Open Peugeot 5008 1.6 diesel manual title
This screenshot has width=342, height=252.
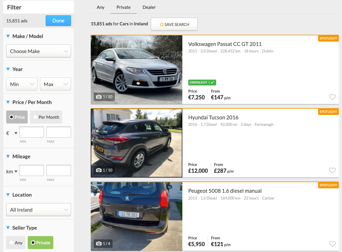tap(225, 191)
